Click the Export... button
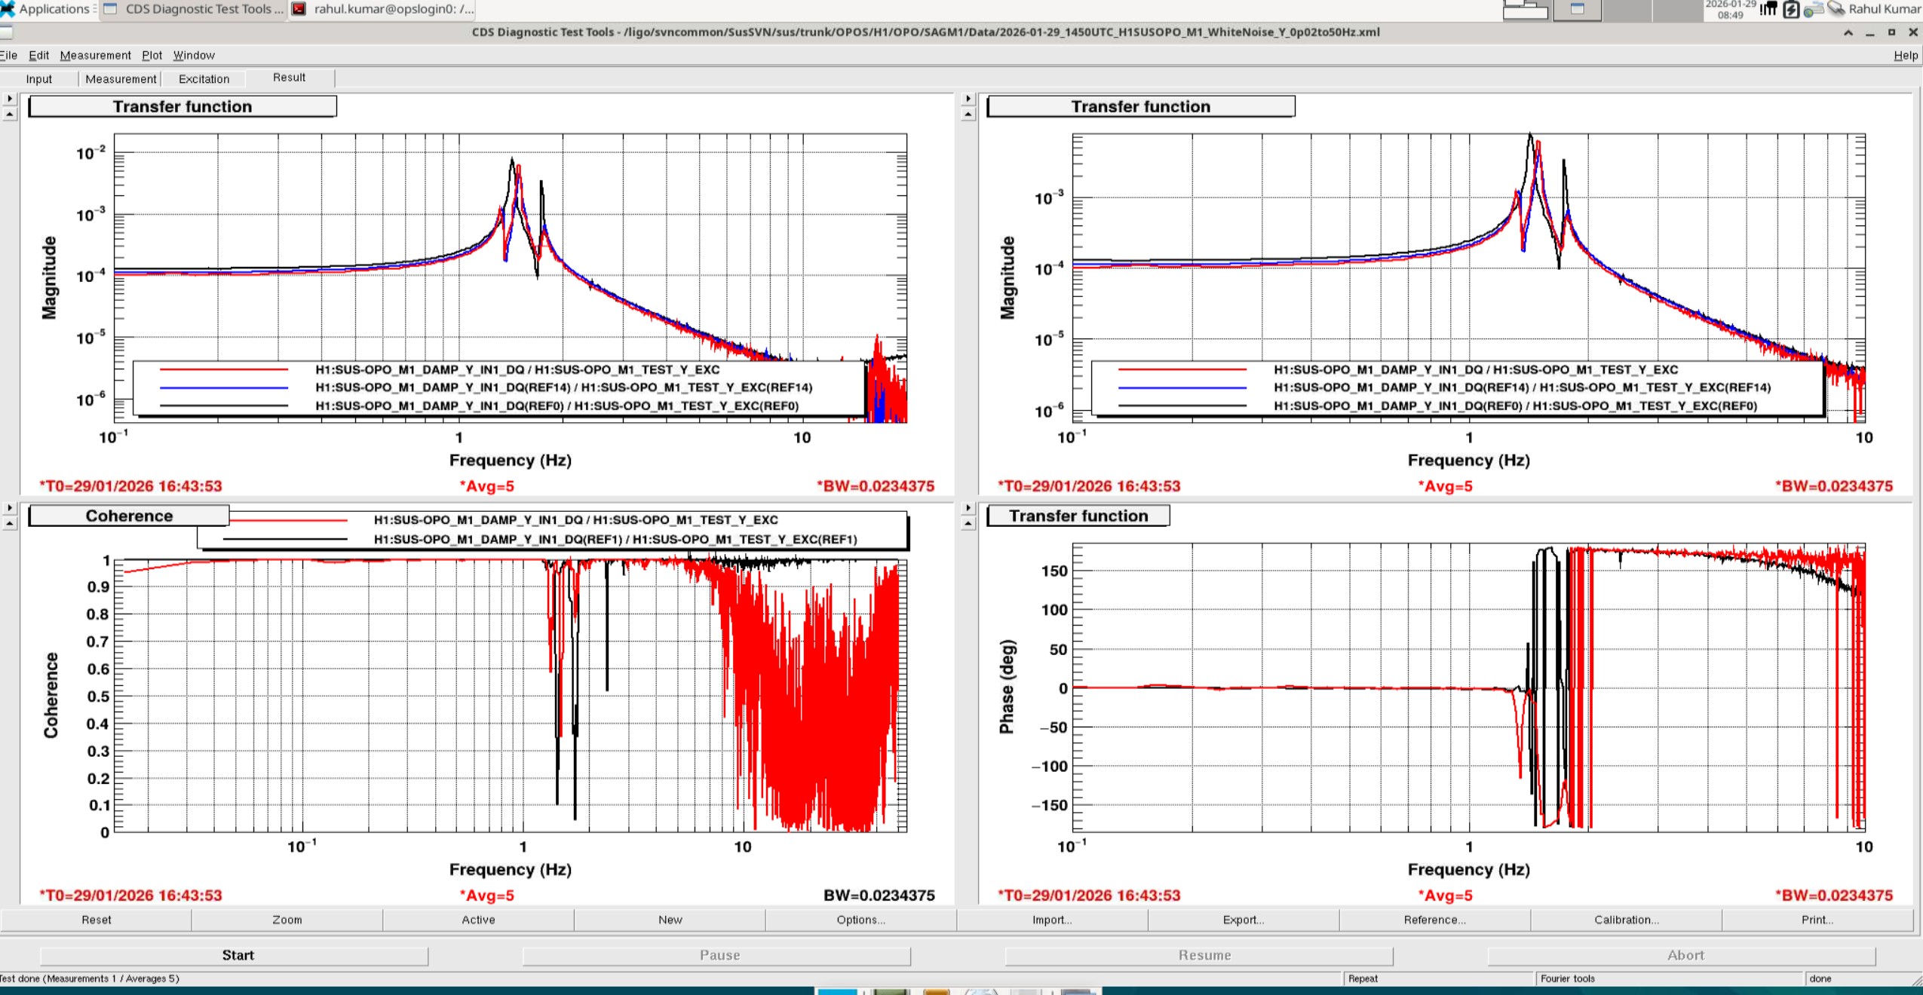 [x=1243, y=920]
